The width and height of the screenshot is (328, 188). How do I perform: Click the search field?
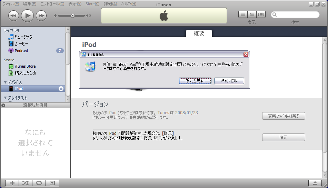295,14
